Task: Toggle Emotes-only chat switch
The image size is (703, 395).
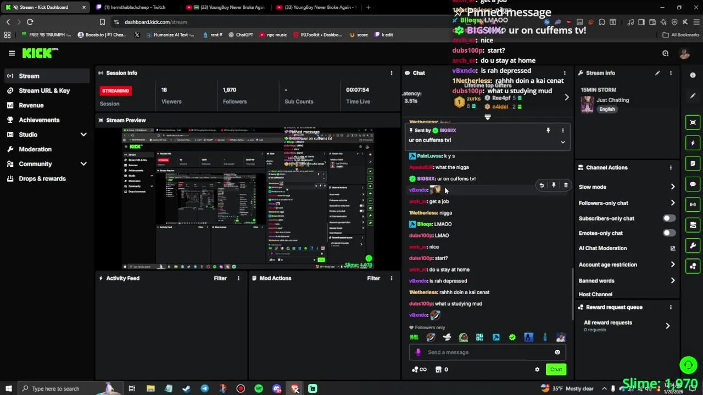Action: pos(668,233)
